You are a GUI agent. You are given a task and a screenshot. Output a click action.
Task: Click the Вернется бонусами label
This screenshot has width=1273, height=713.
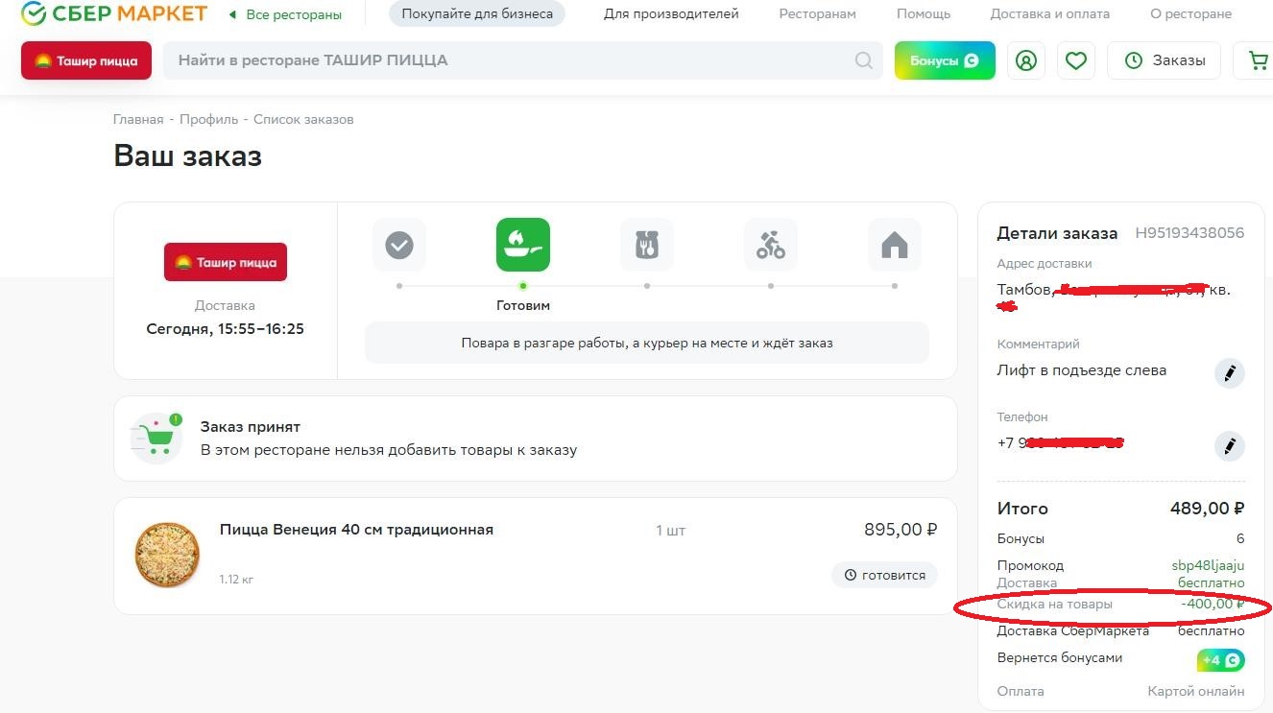pyautogui.click(x=1060, y=657)
